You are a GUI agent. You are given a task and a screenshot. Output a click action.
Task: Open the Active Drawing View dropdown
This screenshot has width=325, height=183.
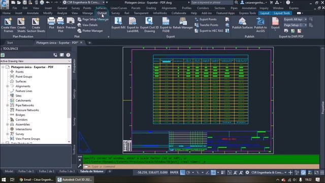[x=36, y=61]
